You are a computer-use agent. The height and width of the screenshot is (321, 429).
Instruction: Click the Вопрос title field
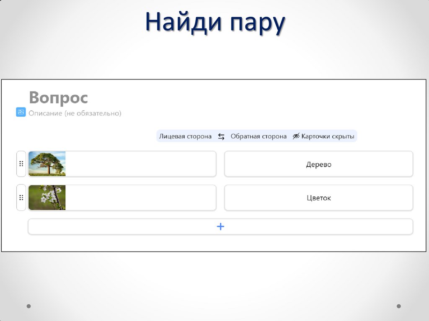point(58,97)
